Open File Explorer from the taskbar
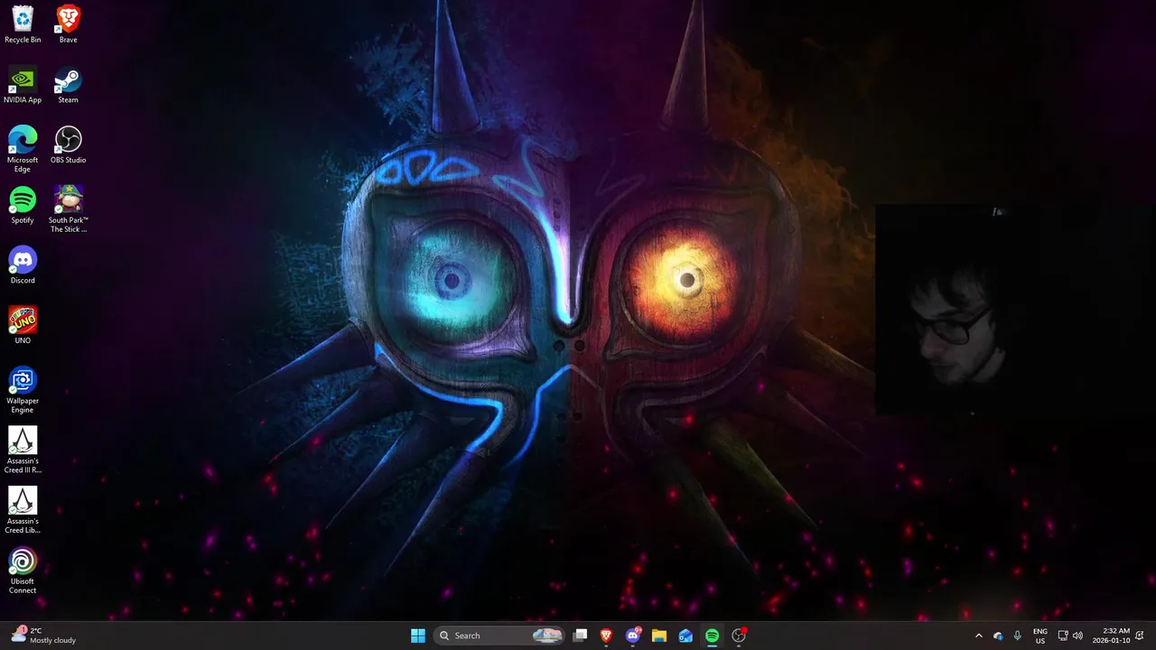This screenshot has height=650, width=1156. coord(659,636)
